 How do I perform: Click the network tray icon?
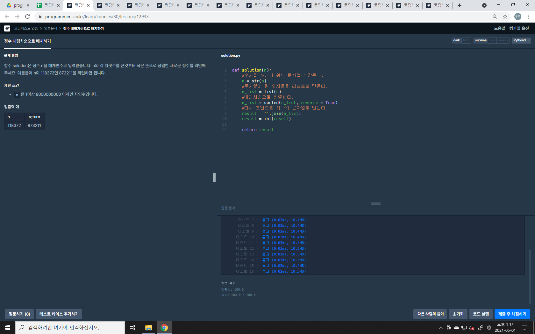tap(464, 328)
